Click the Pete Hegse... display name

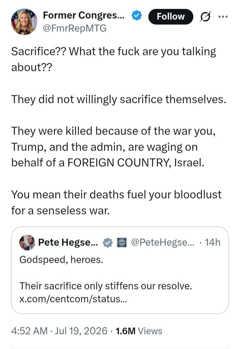tap(68, 242)
